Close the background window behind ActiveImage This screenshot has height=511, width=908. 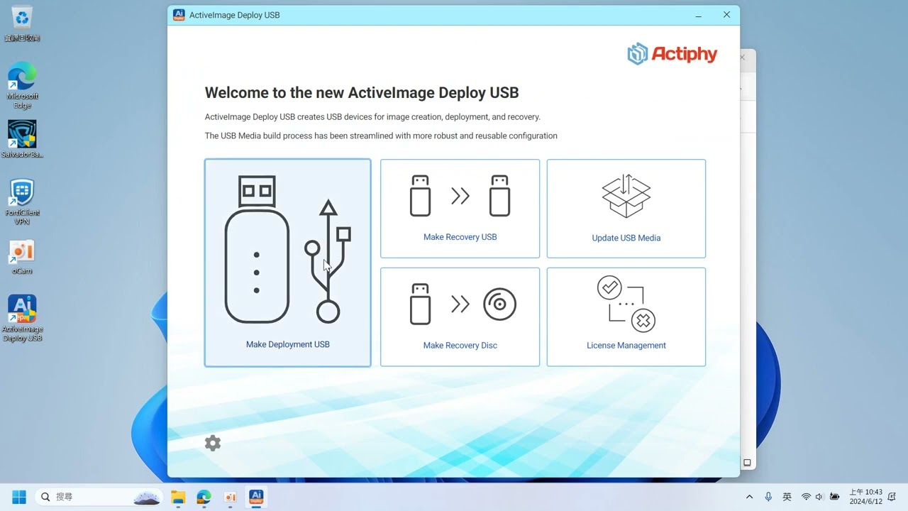click(x=743, y=57)
